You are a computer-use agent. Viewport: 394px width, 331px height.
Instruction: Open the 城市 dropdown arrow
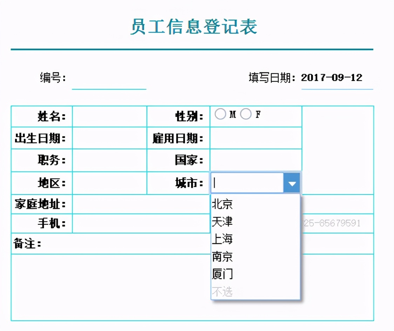click(x=292, y=183)
